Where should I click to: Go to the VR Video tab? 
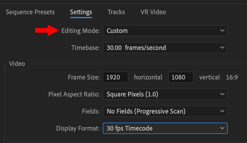click(x=153, y=12)
